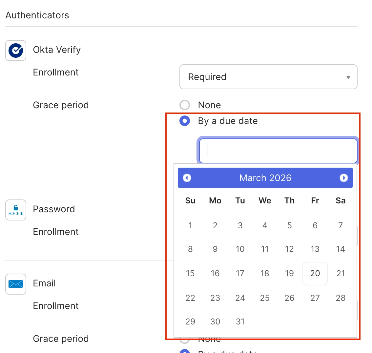Viewport: 372px width, 353px height.
Task: Go to previous month in calendar
Action: click(x=187, y=178)
